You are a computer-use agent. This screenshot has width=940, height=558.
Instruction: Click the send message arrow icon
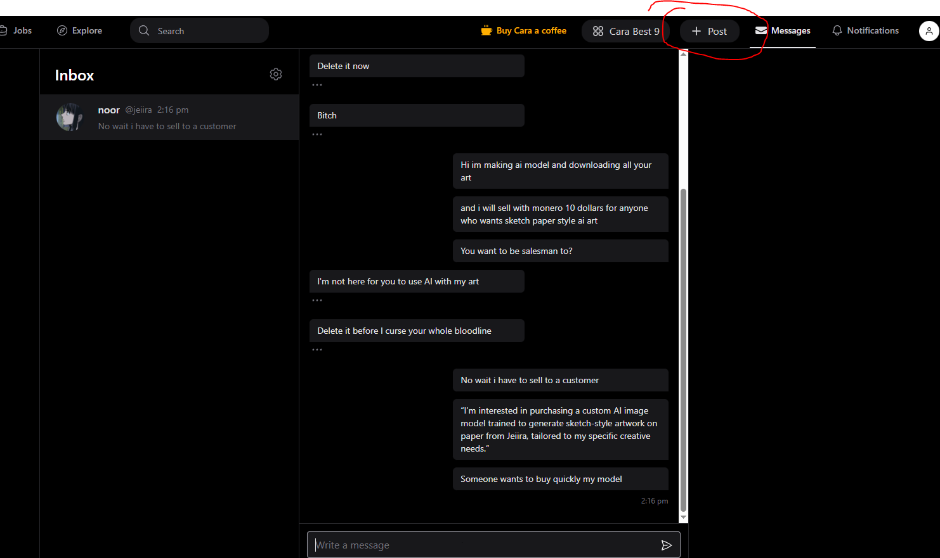point(666,545)
